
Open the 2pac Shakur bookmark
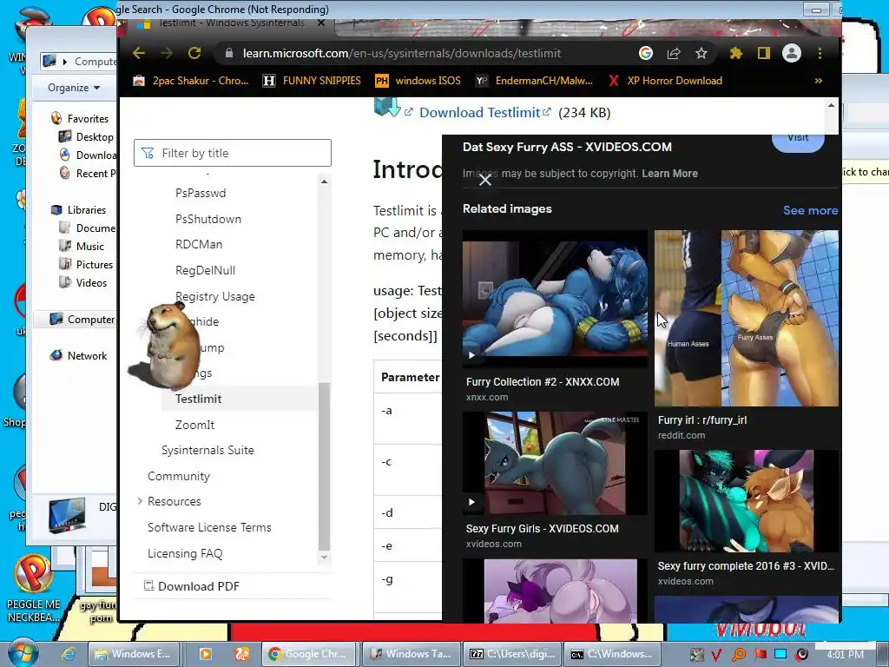[x=190, y=81]
